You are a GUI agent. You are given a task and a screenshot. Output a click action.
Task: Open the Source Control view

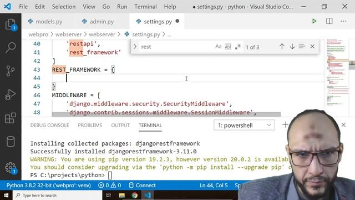point(11,71)
